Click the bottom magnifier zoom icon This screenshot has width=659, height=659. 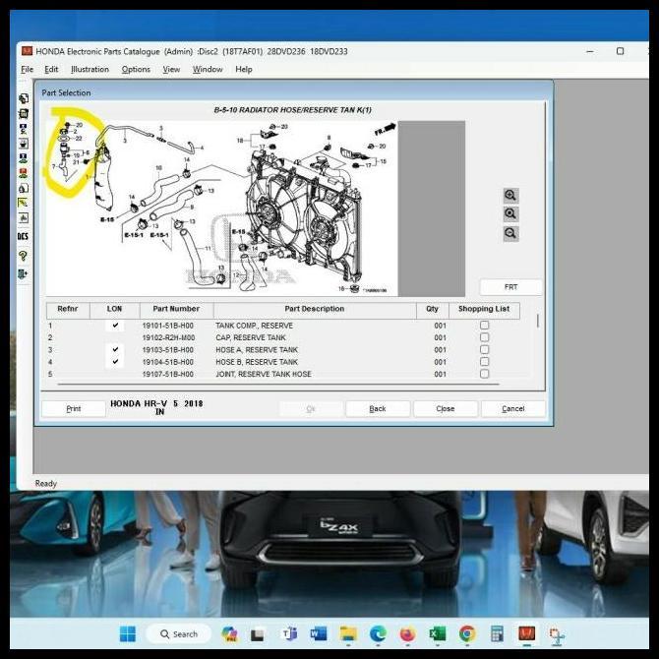(510, 233)
